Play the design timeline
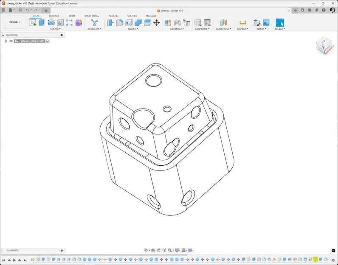The image size is (338, 265). pos(14,260)
